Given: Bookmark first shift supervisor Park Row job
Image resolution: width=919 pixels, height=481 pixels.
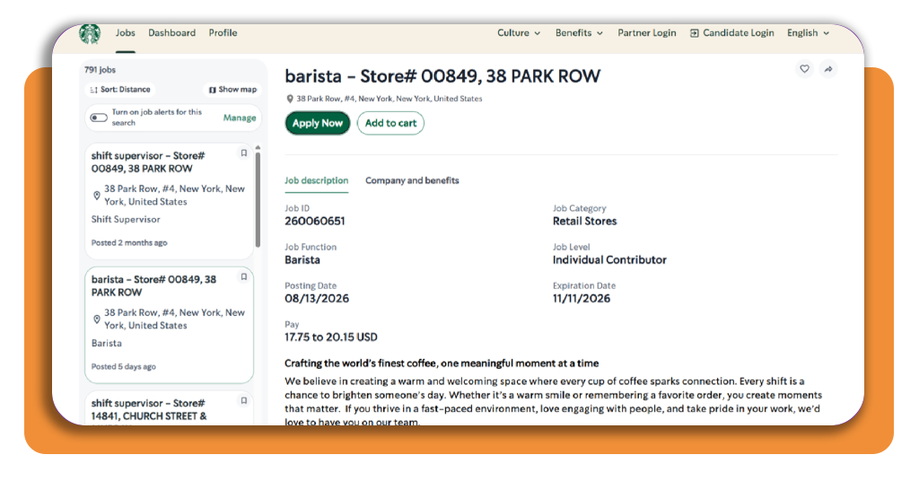Looking at the screenshot, I should coord(244,153).
